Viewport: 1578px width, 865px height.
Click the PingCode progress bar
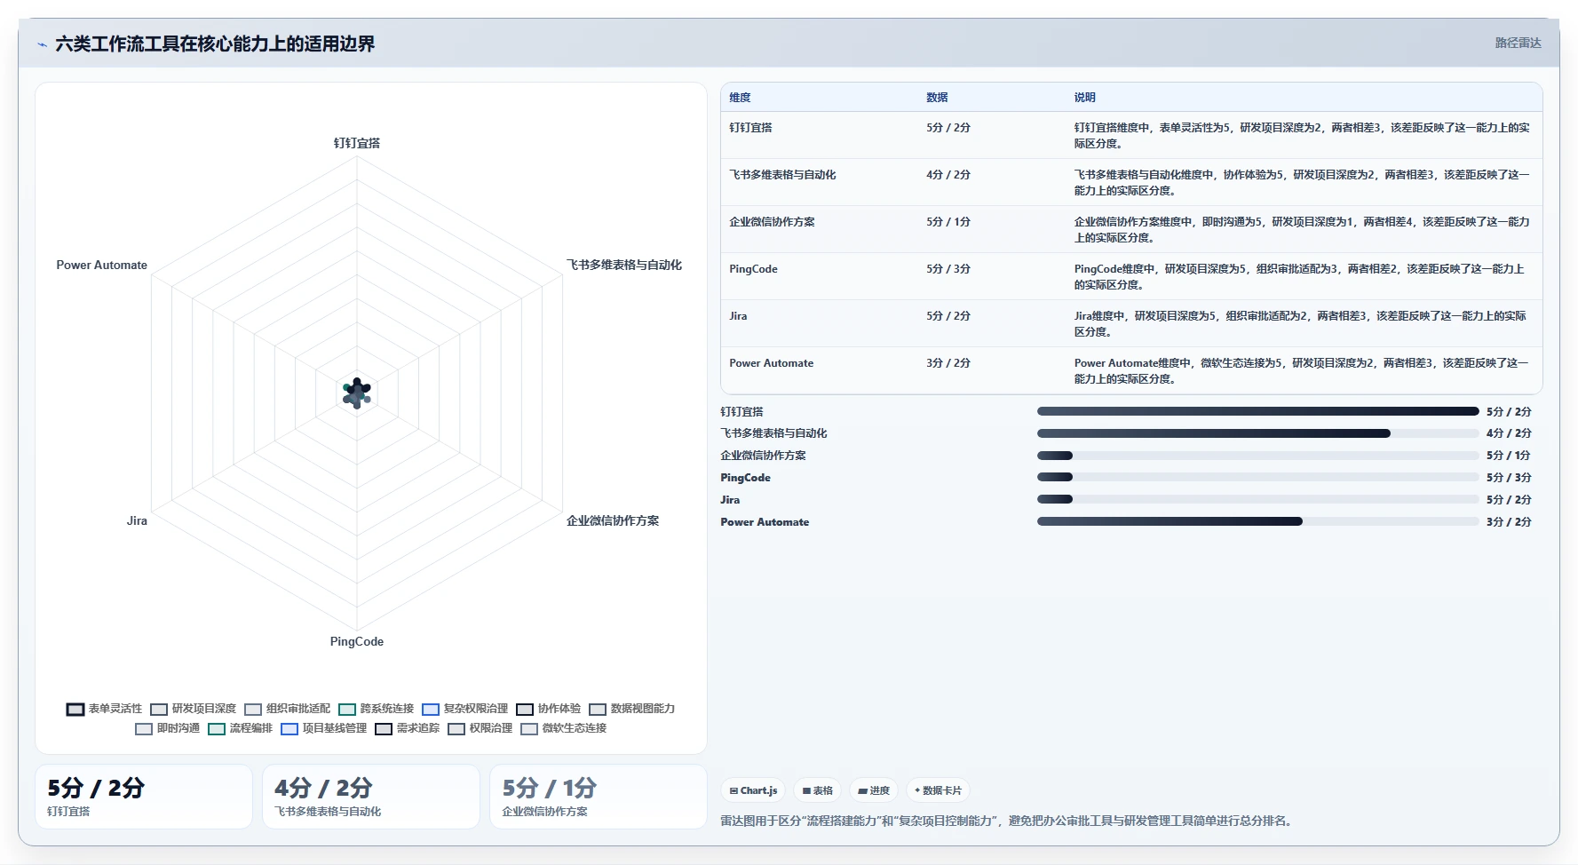click(1257, 478)
